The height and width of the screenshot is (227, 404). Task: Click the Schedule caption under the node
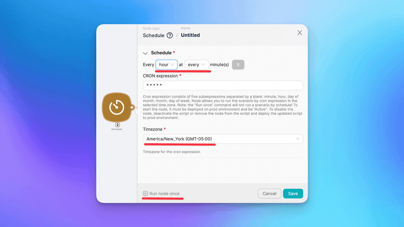(x=117, y=129)
